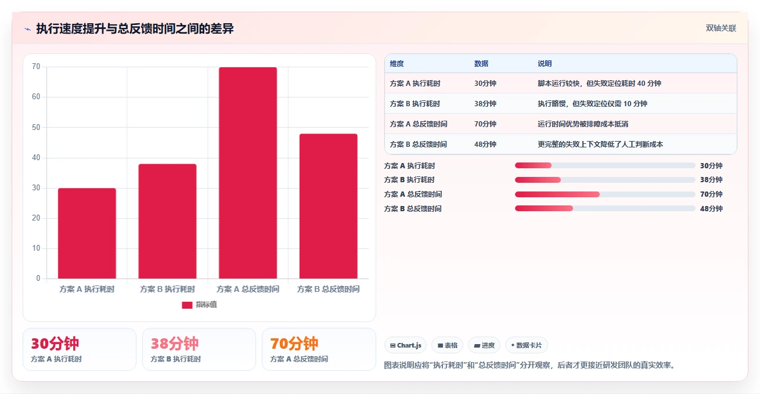Click the 方案 A 执行耗时 progress bar

(605, 165)
